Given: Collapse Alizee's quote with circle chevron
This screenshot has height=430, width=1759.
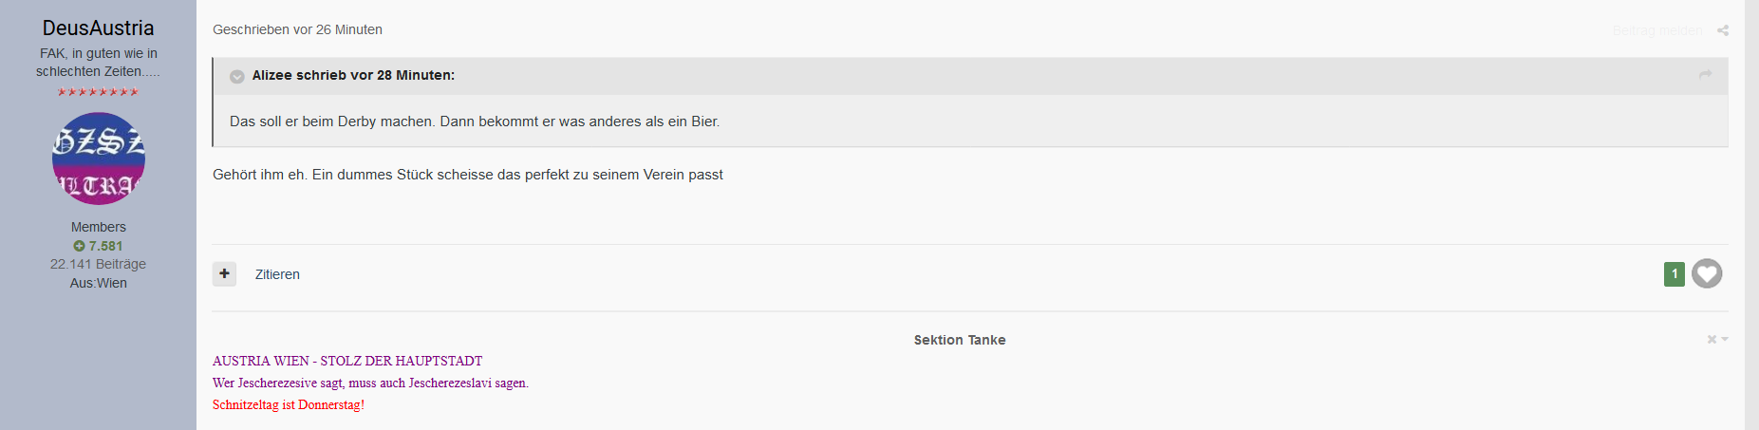Looking at the screenshot, I should [237, 76].
